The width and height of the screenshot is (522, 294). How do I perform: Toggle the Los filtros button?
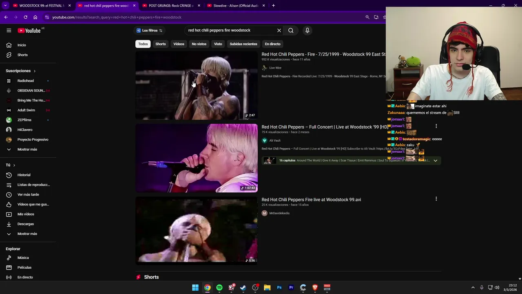[149, 30]
